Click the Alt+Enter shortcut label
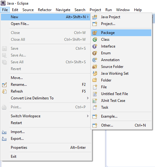The height and width of the screenshot is (167, 155). coord(78,148)
